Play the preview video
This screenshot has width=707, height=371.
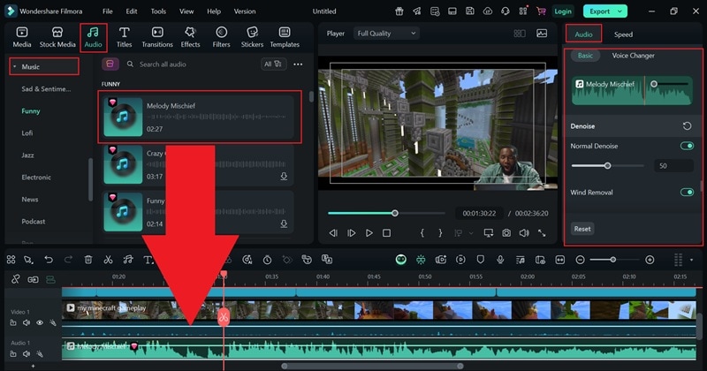click(x=369, y=233)
